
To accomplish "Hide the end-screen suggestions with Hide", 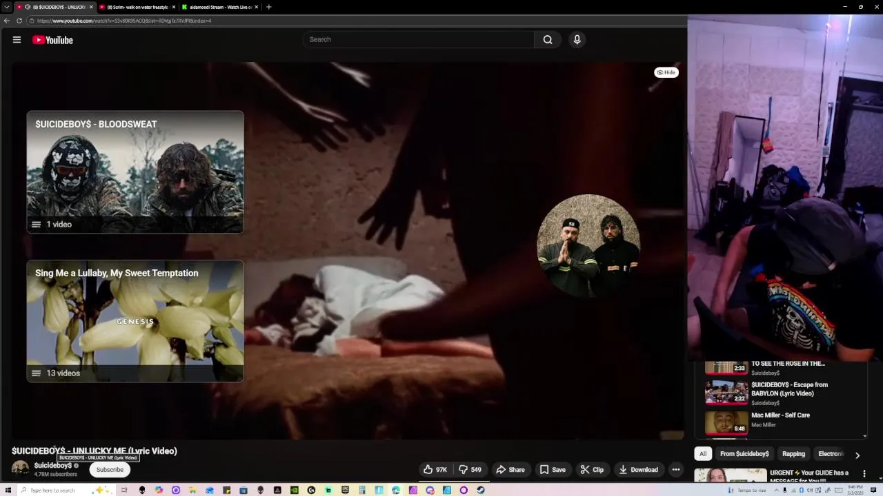I will (x=666, y=72).
